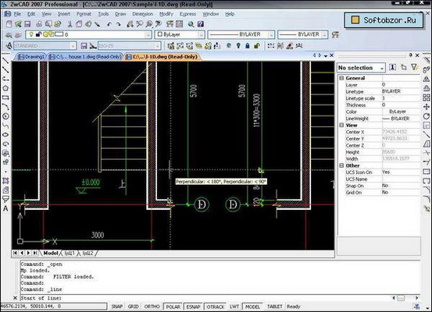Toggle LWT lineweight display in status bar
This screenshot has height=312, width=432.
pos(234,307)
